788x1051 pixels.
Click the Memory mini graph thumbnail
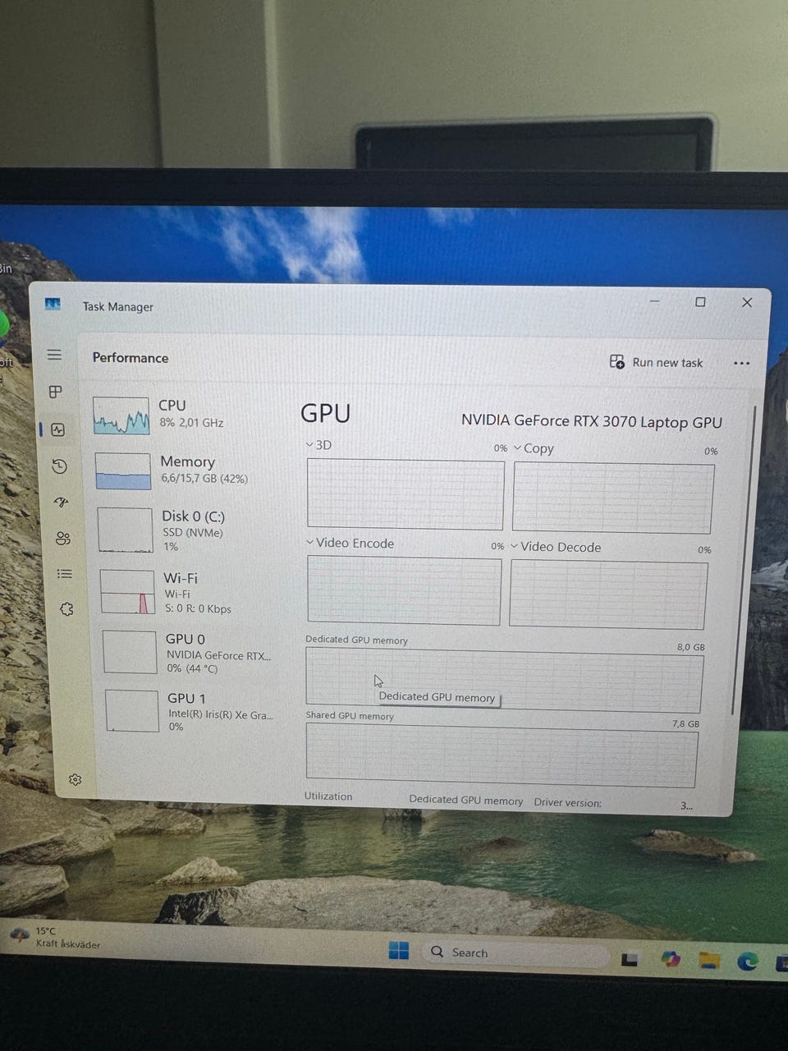click(x=123, y=471)
